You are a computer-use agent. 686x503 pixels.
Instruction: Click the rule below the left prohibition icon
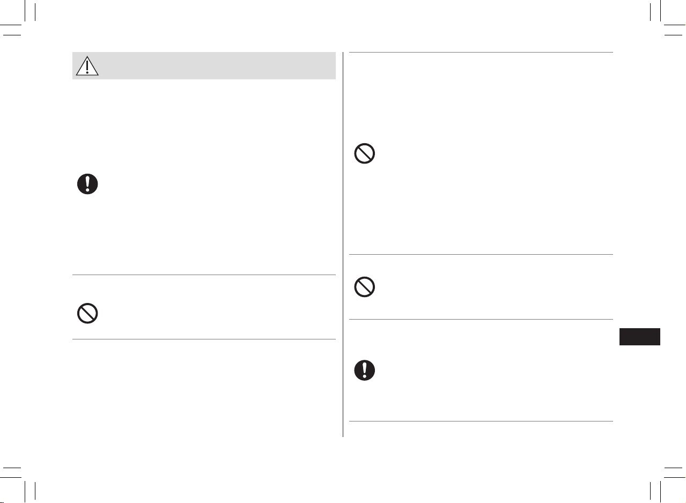click(204, 339)
